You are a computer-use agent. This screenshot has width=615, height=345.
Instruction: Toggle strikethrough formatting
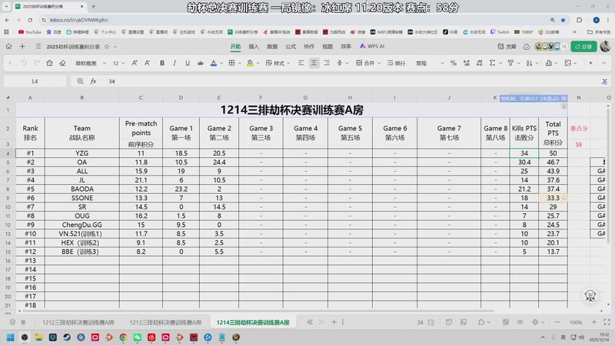click(x=201, y=63)
